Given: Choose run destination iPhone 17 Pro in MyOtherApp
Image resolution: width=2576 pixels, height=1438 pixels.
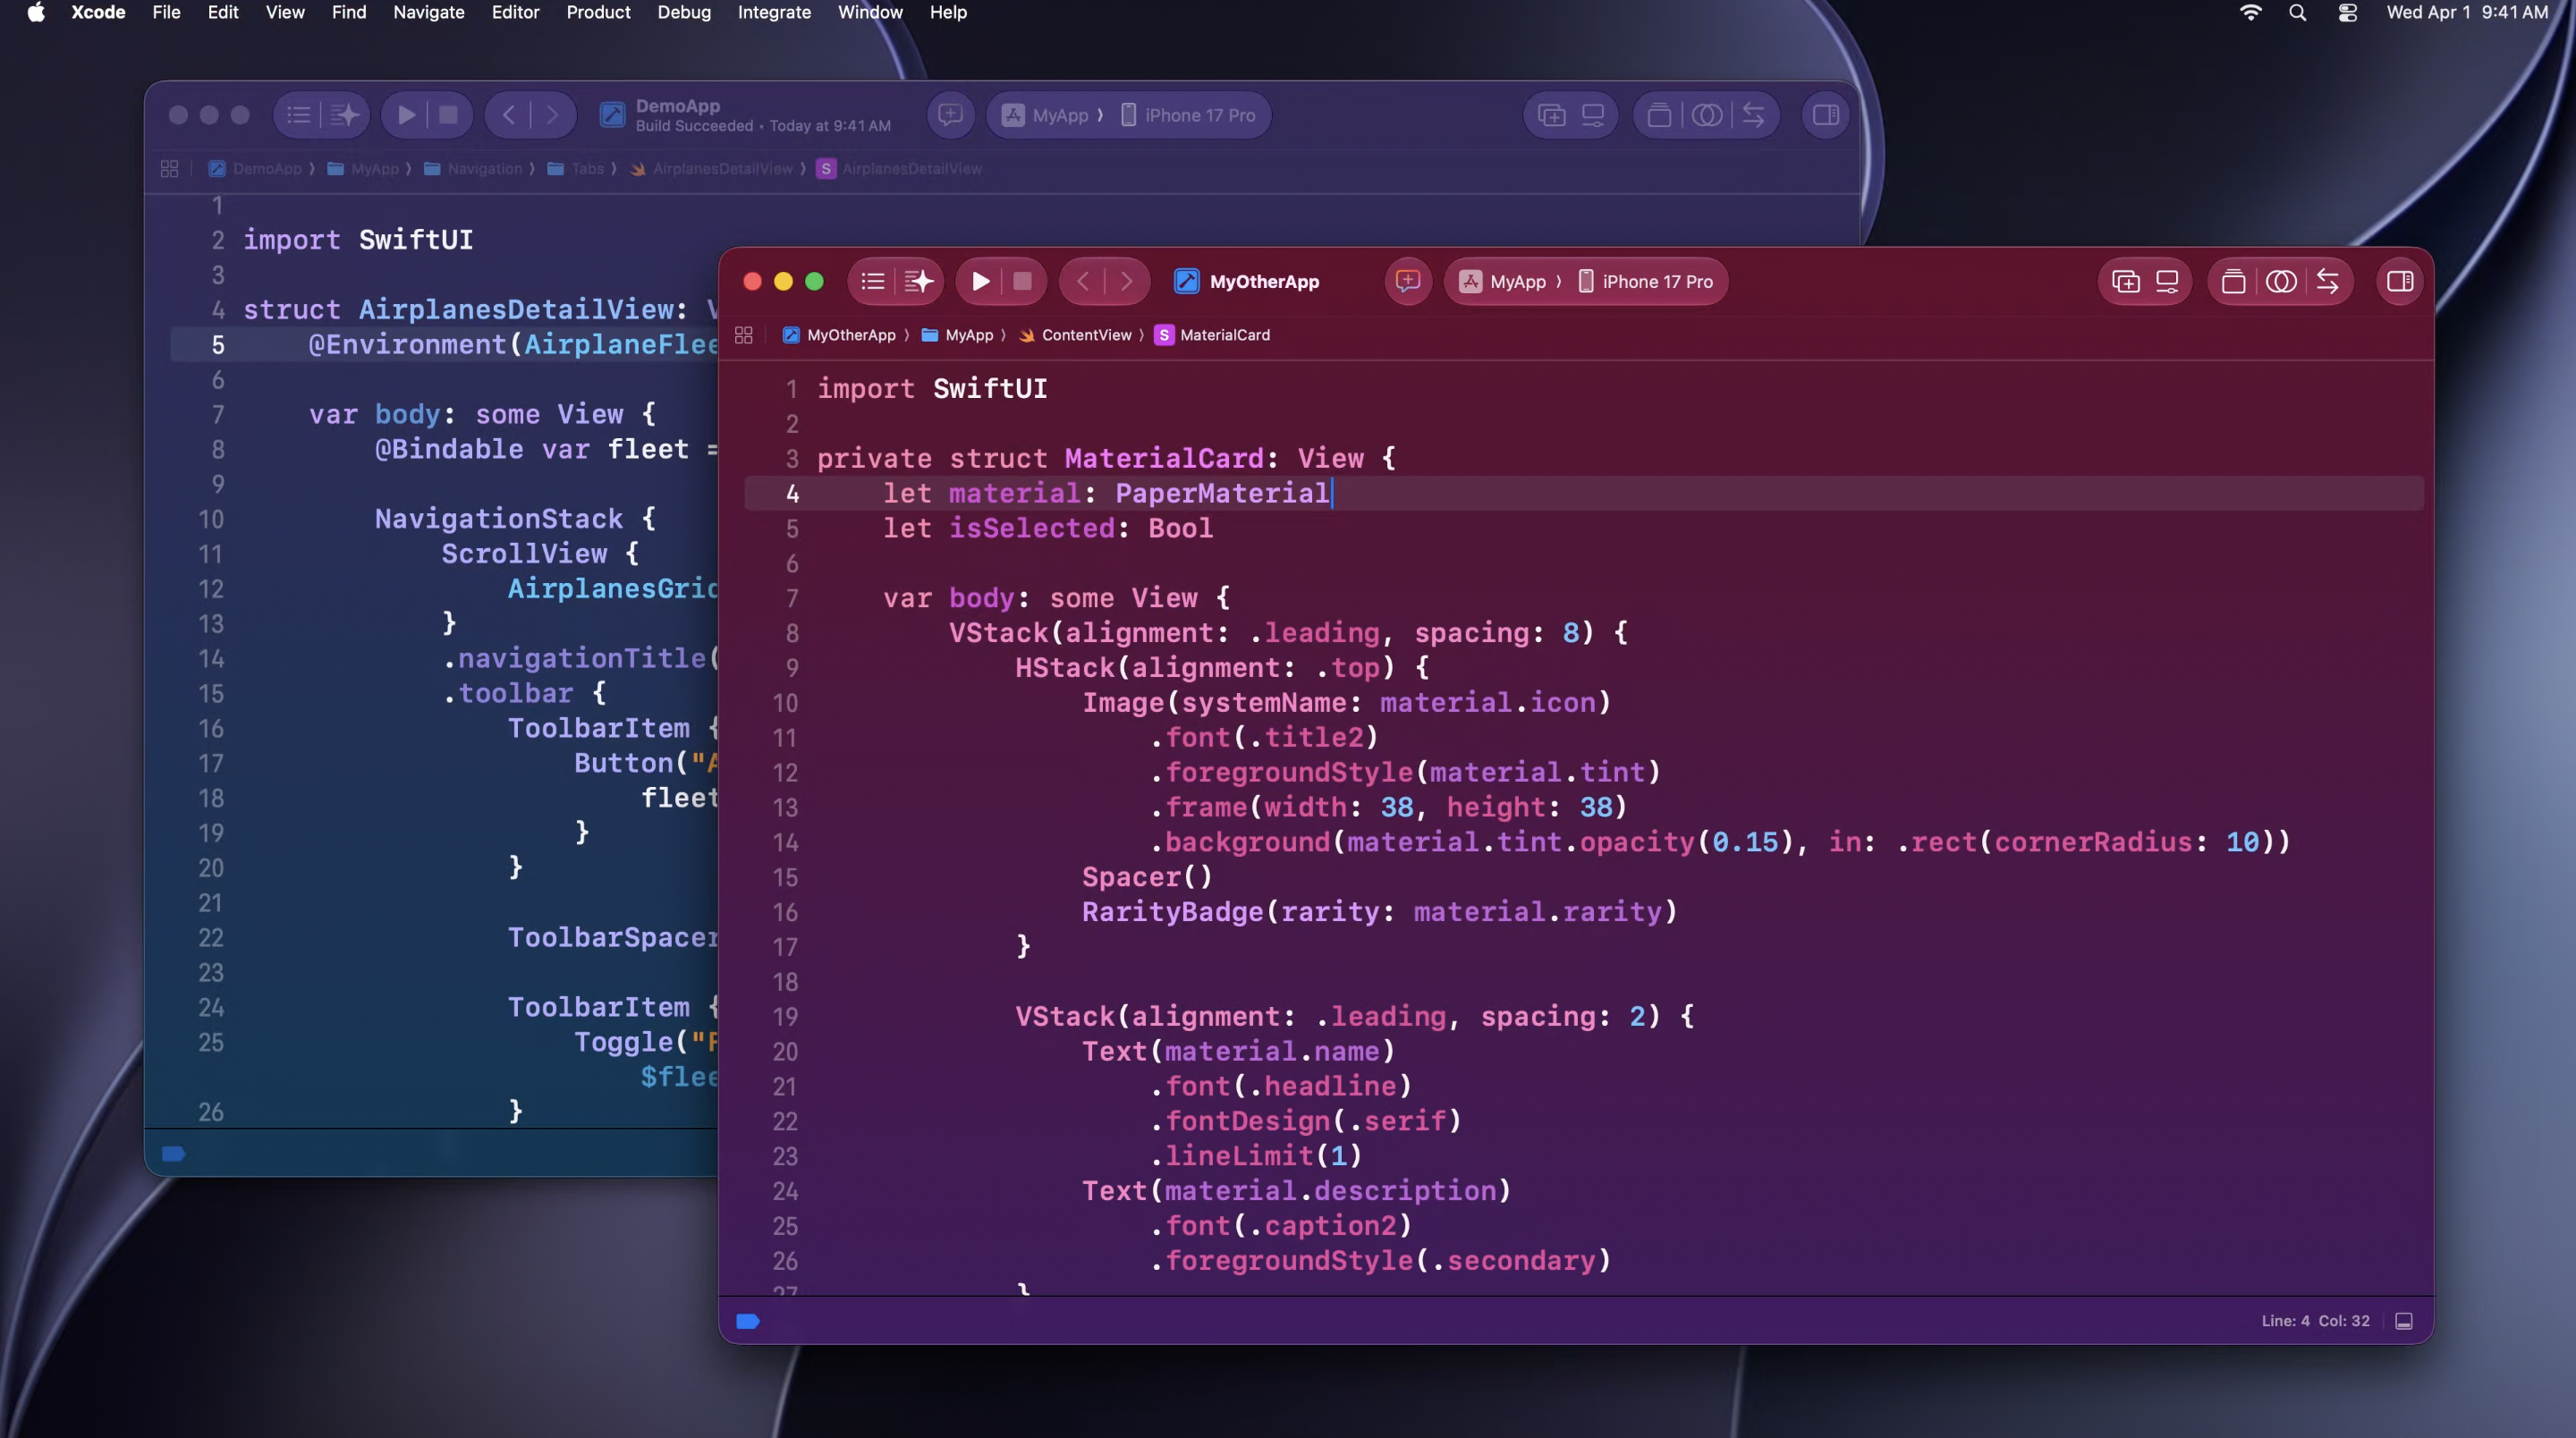Looking at the screenshot, I should click(x=1645, y=282).
